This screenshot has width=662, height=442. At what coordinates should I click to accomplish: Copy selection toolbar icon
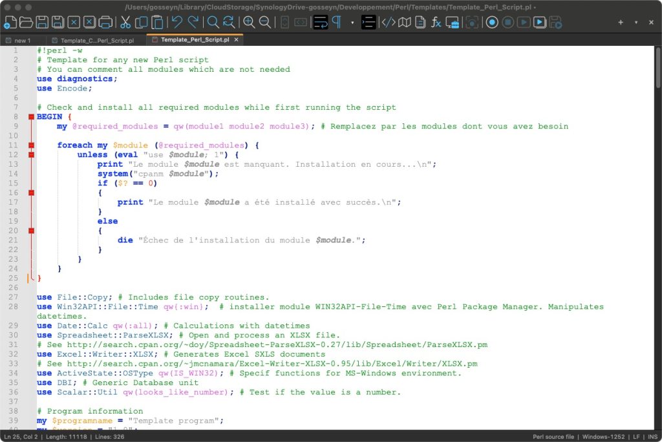pos(141,23)
